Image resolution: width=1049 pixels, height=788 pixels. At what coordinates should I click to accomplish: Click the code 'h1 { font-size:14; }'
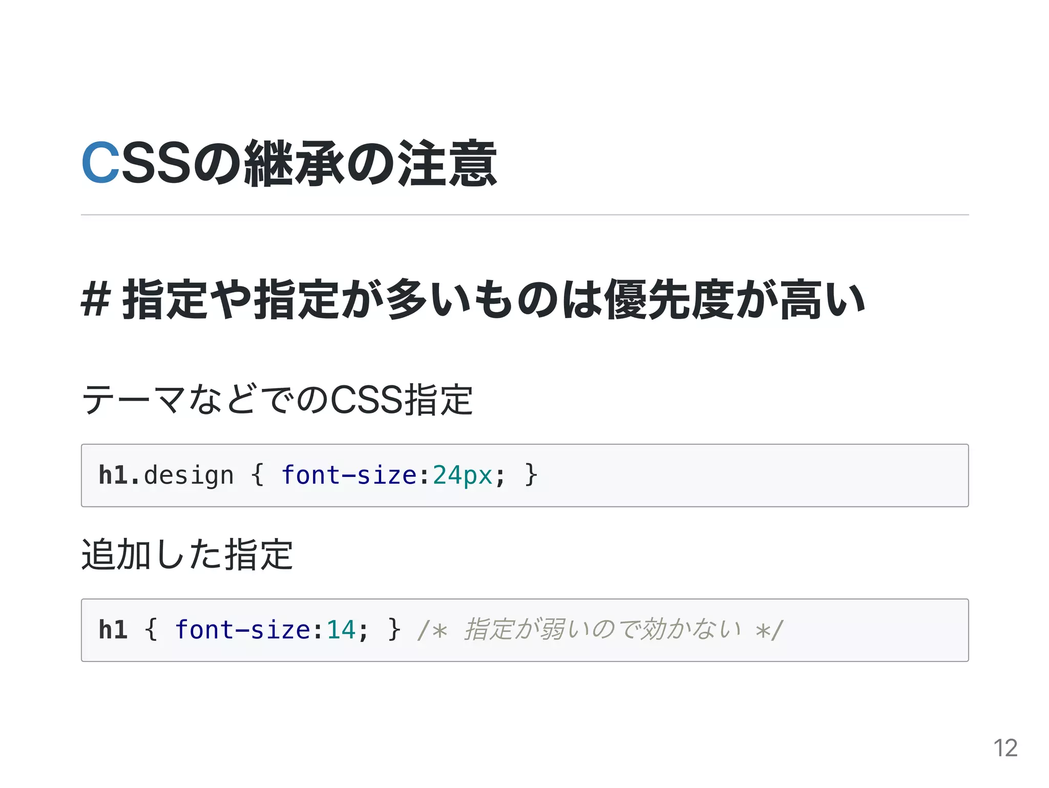(250, 630)
